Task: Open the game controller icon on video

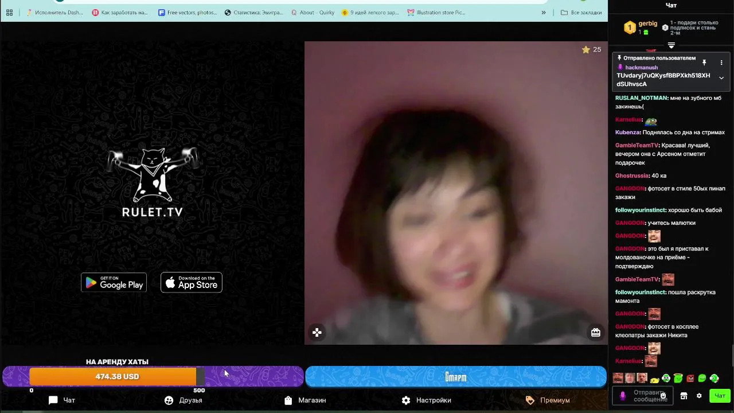Action: [x=317, y=332]
